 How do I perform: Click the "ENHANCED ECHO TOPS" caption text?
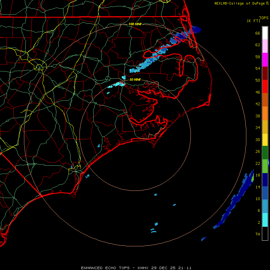coord(105,268)
